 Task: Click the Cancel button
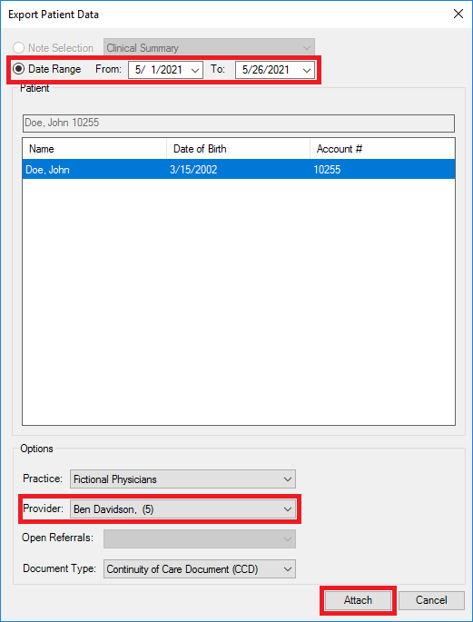pos(431,600)
